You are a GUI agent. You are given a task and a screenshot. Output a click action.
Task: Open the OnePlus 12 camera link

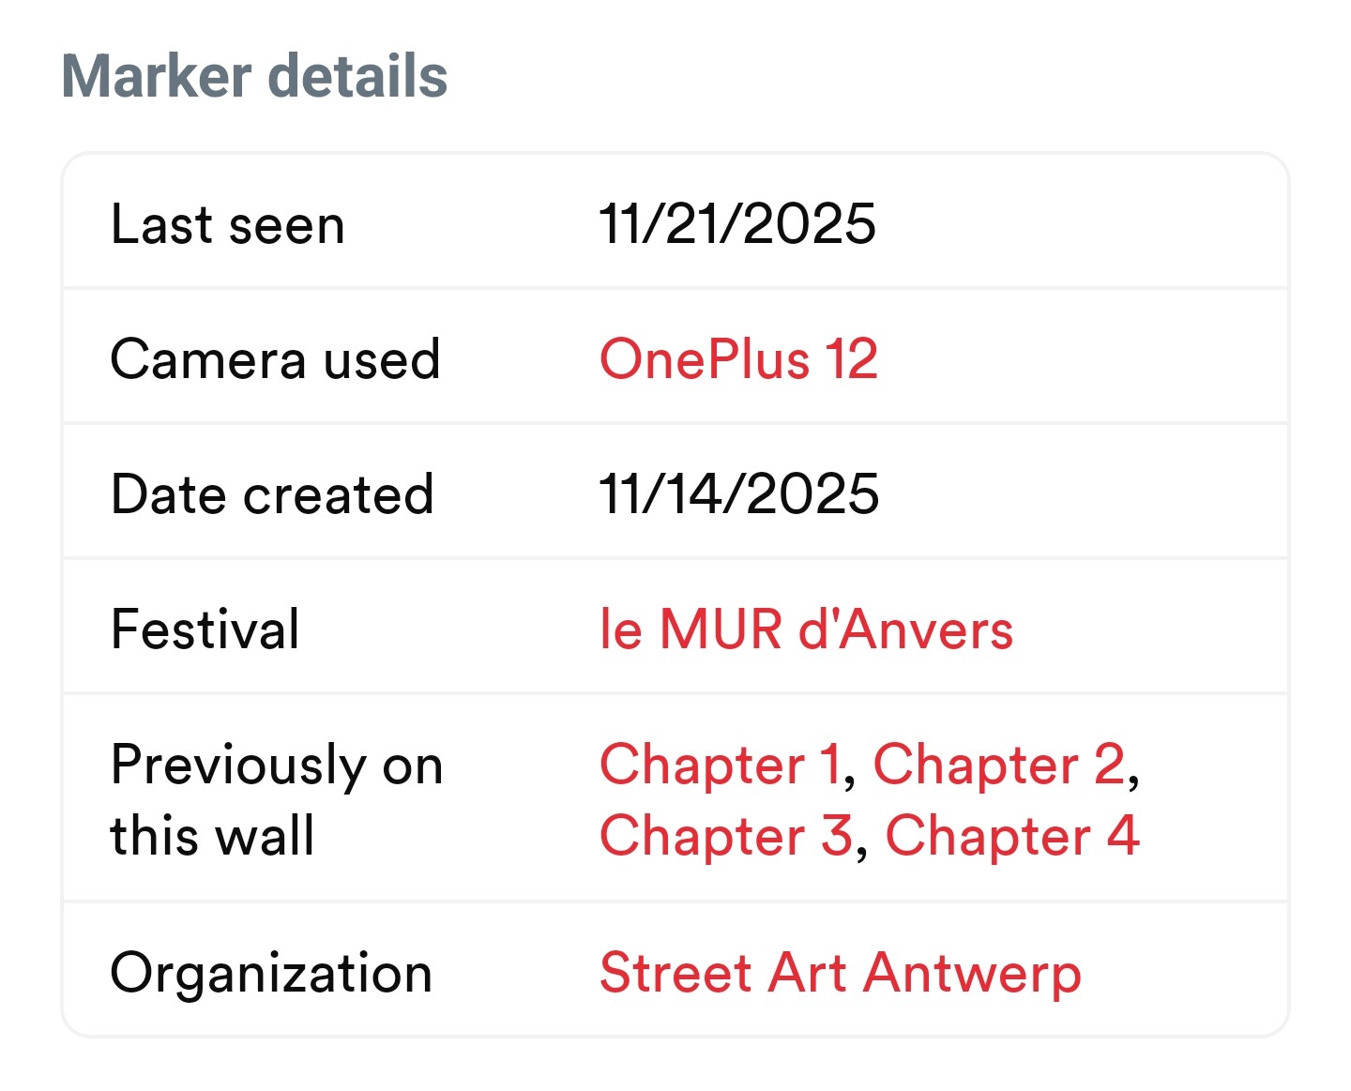click(x=738, y=359)
